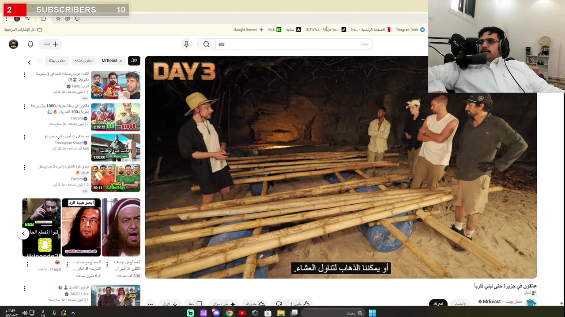Select the 'محتوى مشابه' filter chip
Viewport: 565px width, 317px height.
tap(83, 60)
